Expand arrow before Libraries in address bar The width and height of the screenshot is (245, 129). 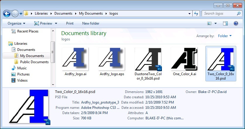(x=31, y=13)
